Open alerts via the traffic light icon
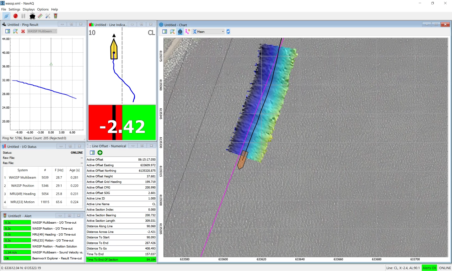Viewport: 452px width, 271px height. (x=56, y=16)
